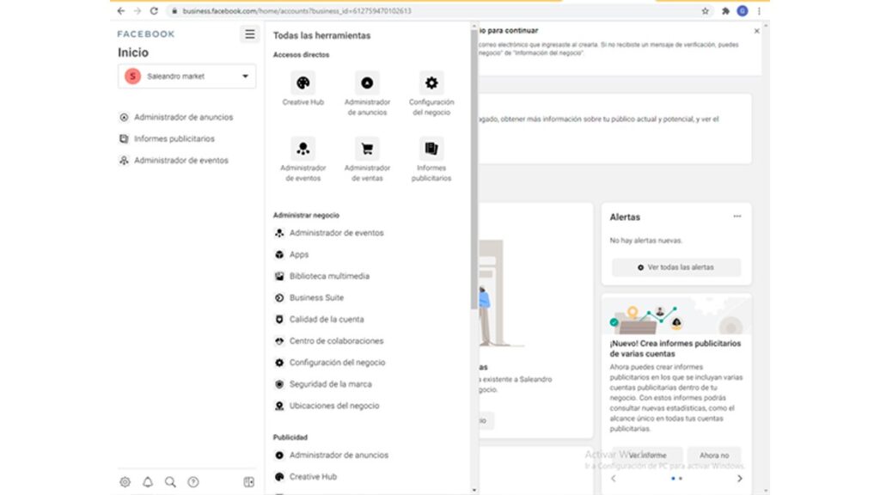Go to next tip card arrow

[x=739, y=479]
